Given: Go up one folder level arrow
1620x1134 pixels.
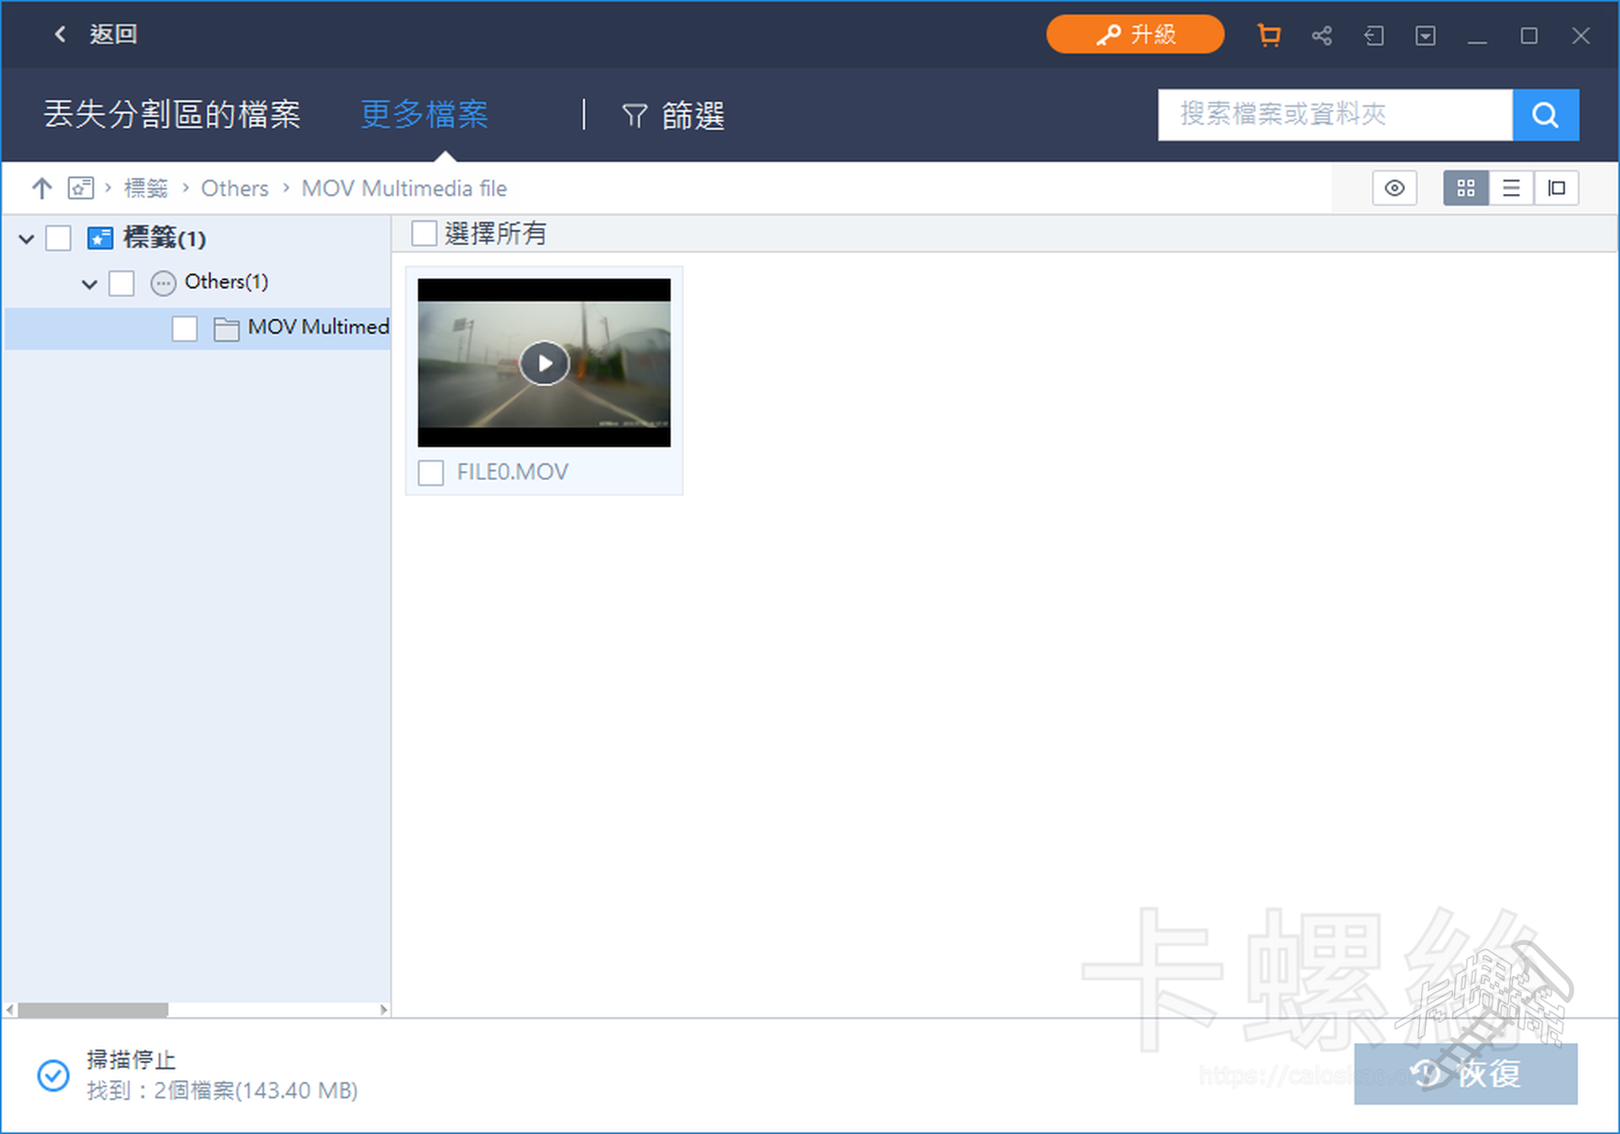Looking at the screenshot, I should (41, 188).
